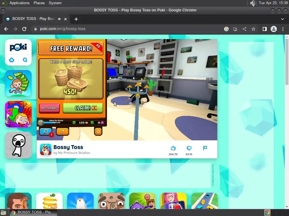Bookmark this page with the star
This screenshot has width=289, height=216.
[253, 29]
